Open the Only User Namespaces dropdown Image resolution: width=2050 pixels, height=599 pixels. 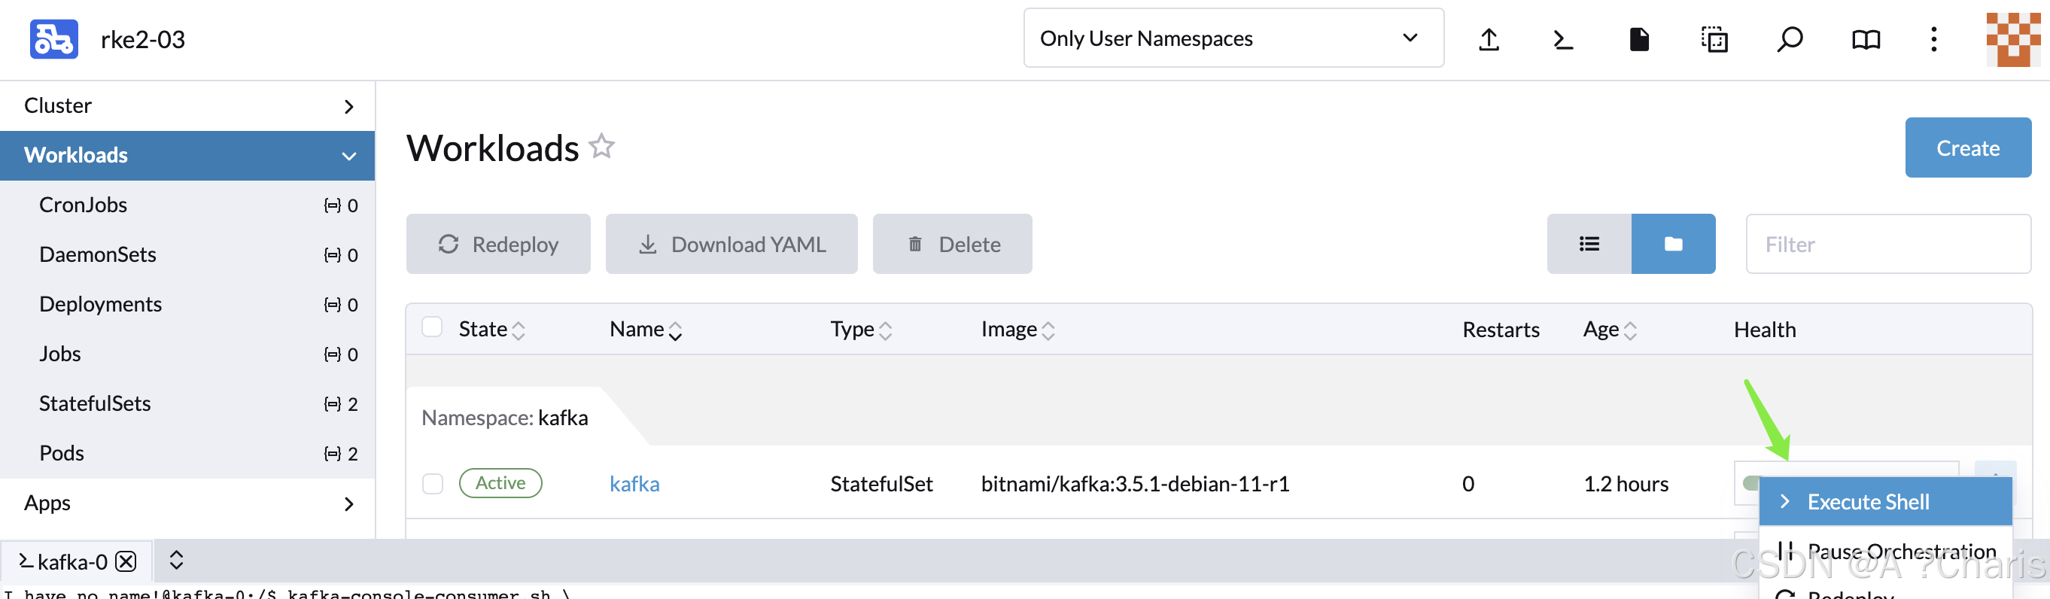coord(1233,38)
